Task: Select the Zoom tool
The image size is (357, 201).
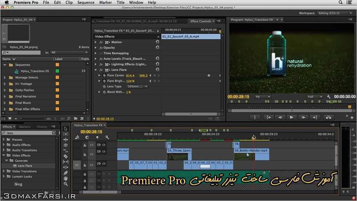Action: click(x=65, y=184)
